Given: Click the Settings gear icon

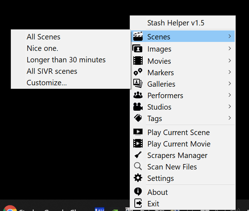Looking at the screenshot, I should tap(138, 178).
